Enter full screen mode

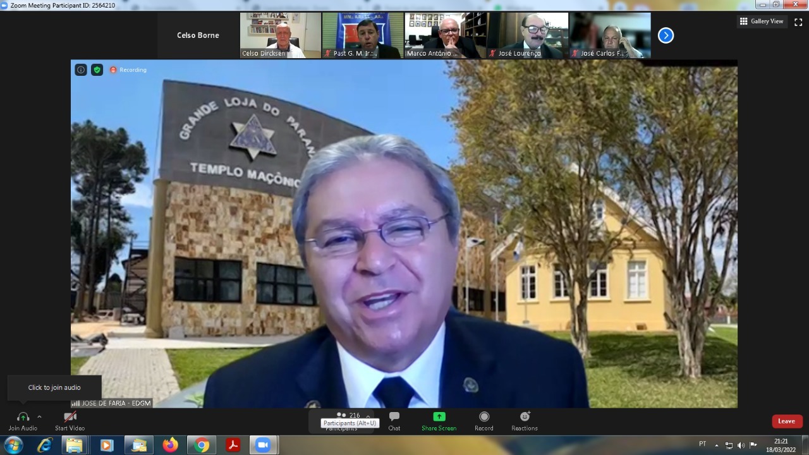tap(798, 21)
